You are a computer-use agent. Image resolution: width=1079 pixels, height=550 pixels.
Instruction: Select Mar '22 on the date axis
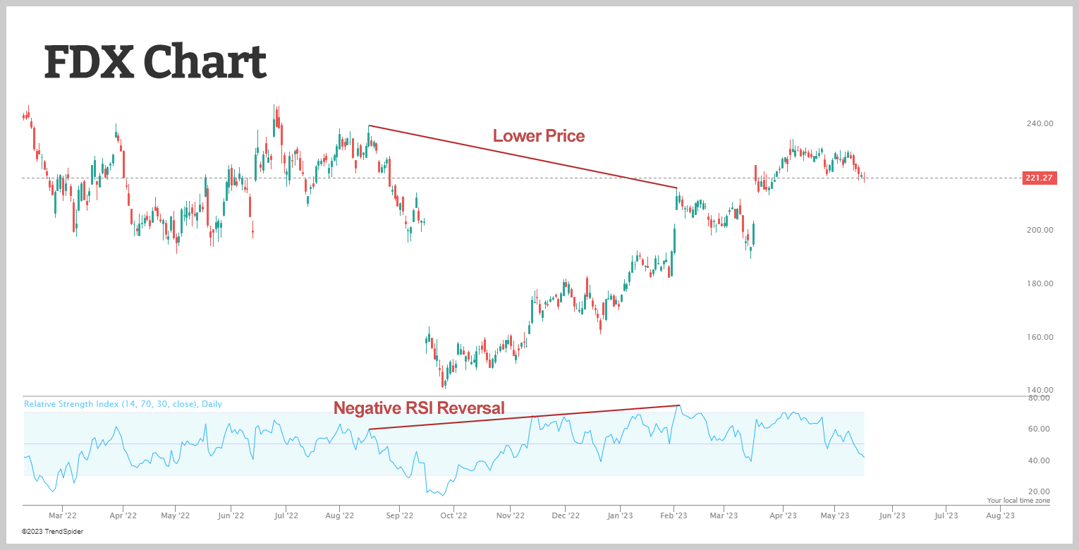pos(62,515)
